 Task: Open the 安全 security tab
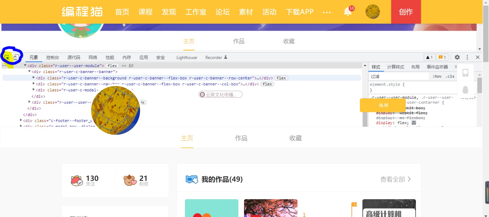160,57
